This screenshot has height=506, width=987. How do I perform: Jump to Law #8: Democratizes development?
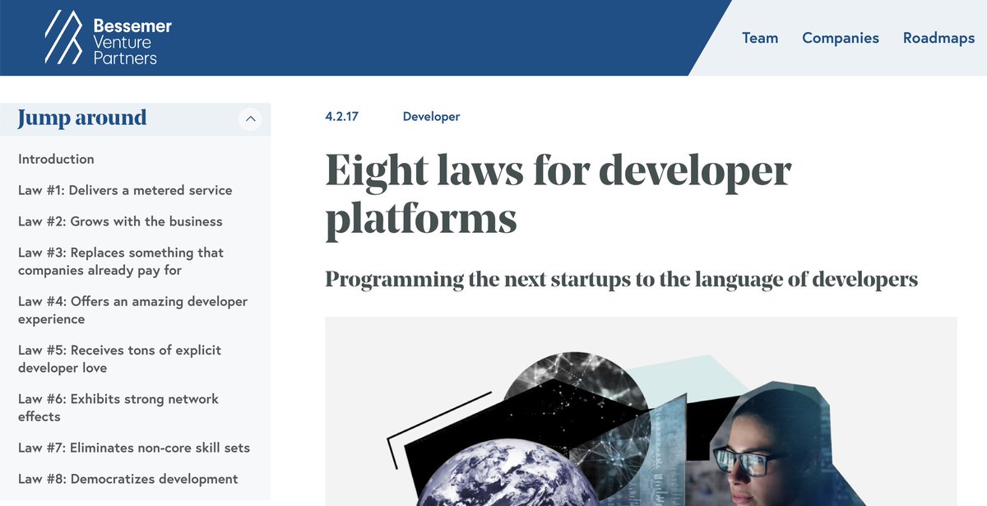(x=128, y=479)
